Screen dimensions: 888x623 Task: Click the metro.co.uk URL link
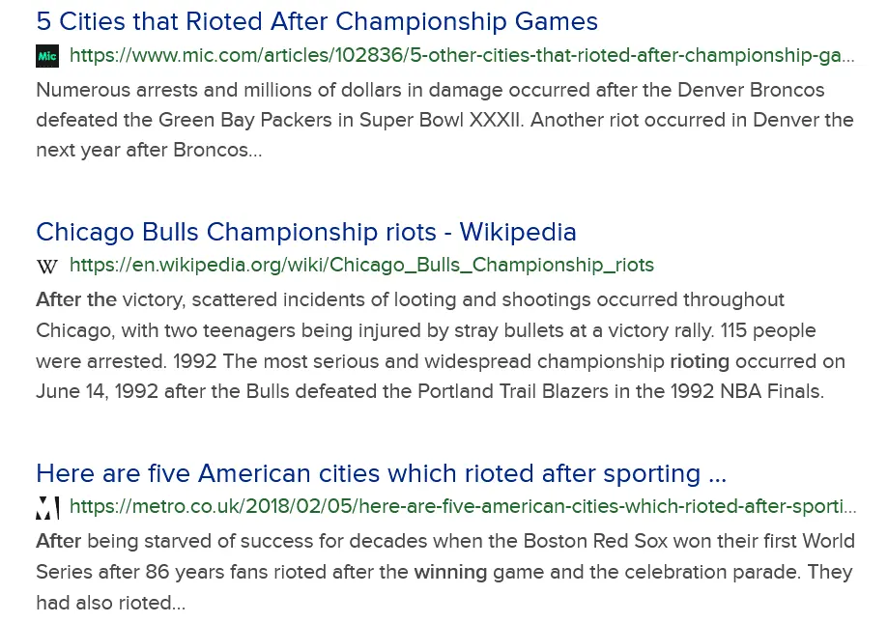click(462, 506)
